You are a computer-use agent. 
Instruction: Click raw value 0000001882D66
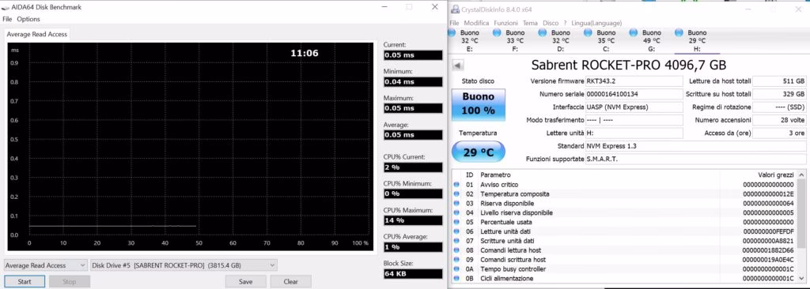pos(767,250)
